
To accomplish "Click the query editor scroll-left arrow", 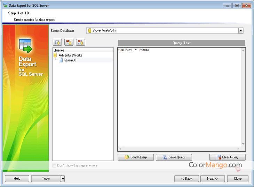I will [120, 149].
